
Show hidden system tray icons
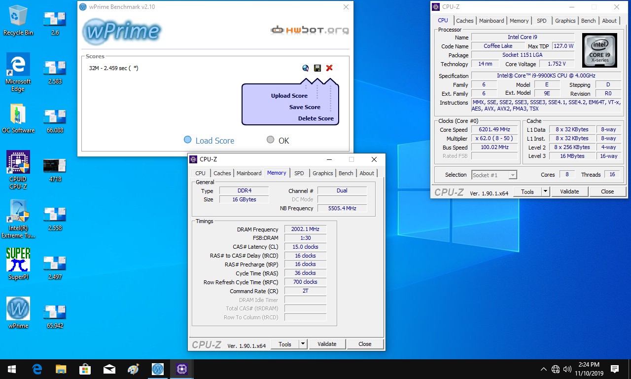click(x=544, y=369)
